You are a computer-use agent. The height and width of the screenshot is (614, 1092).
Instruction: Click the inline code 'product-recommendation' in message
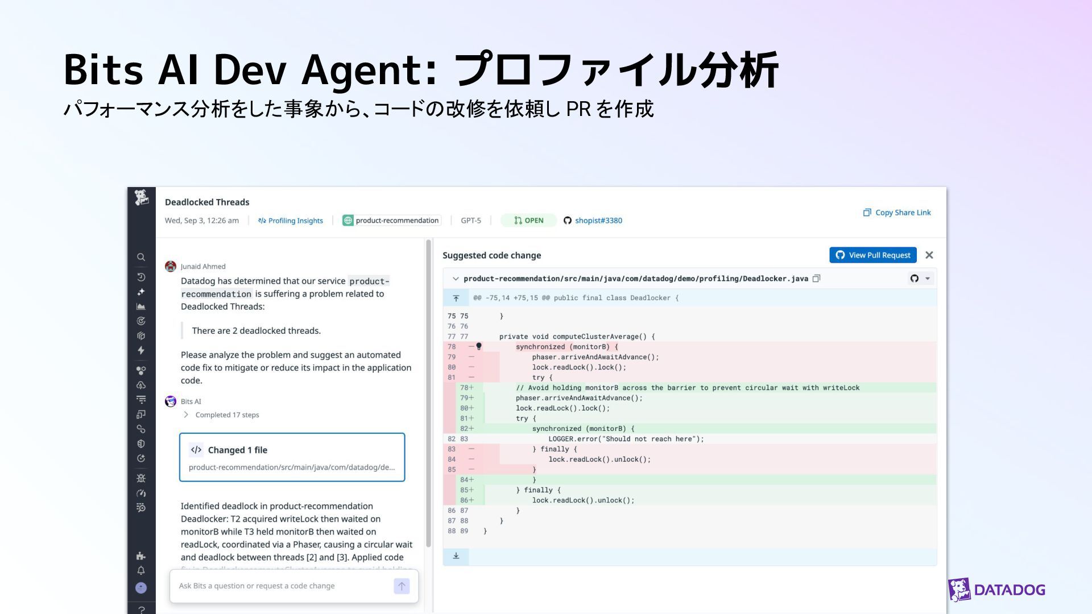(x=285, y=287)
